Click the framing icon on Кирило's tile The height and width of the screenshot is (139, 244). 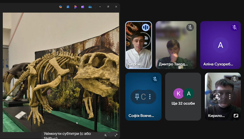click(x=216, y=97)
